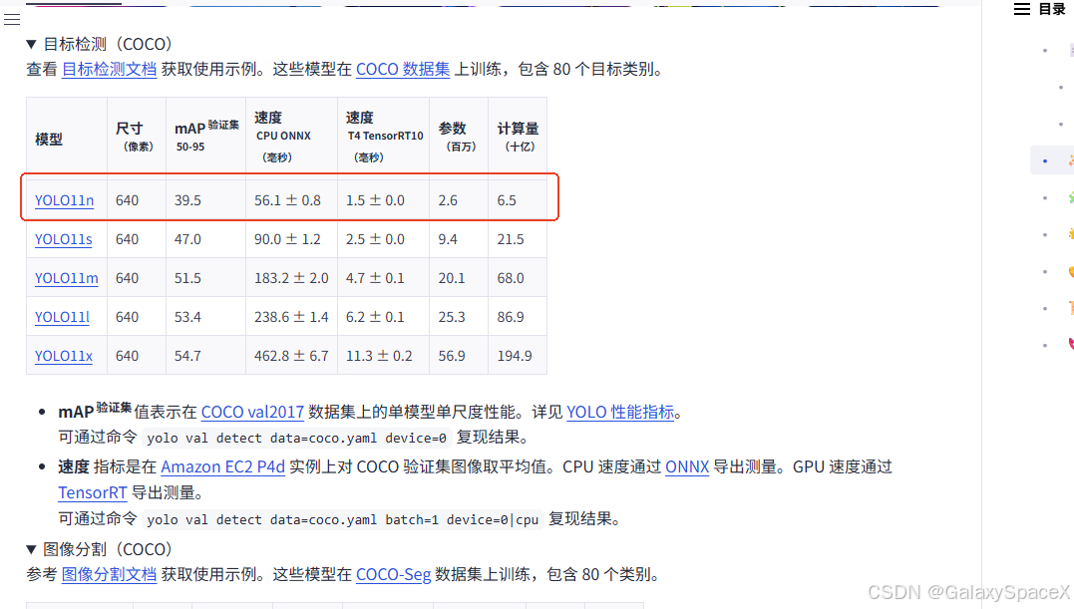Image resolution: width=1074 pixels, height=609 pixels.
Task: Open the COCO-Seg link
Action: [393, 574]
